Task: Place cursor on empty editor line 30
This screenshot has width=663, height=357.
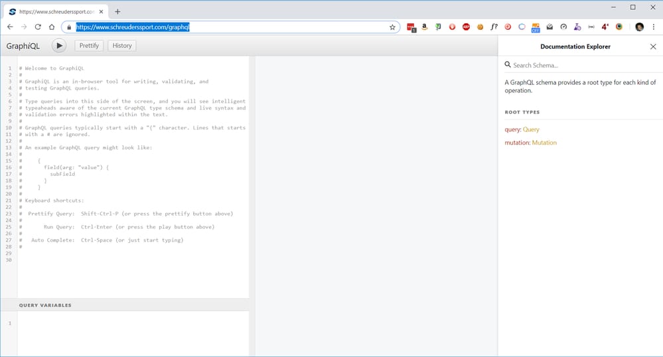Action: pyautogui.click(x=133, y=260)
